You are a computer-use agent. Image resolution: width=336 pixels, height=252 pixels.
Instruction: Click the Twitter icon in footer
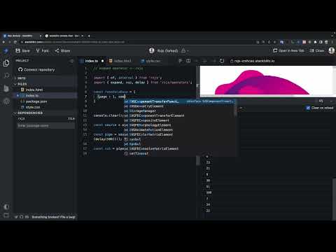pyautogui.click(x=16, y=217)
